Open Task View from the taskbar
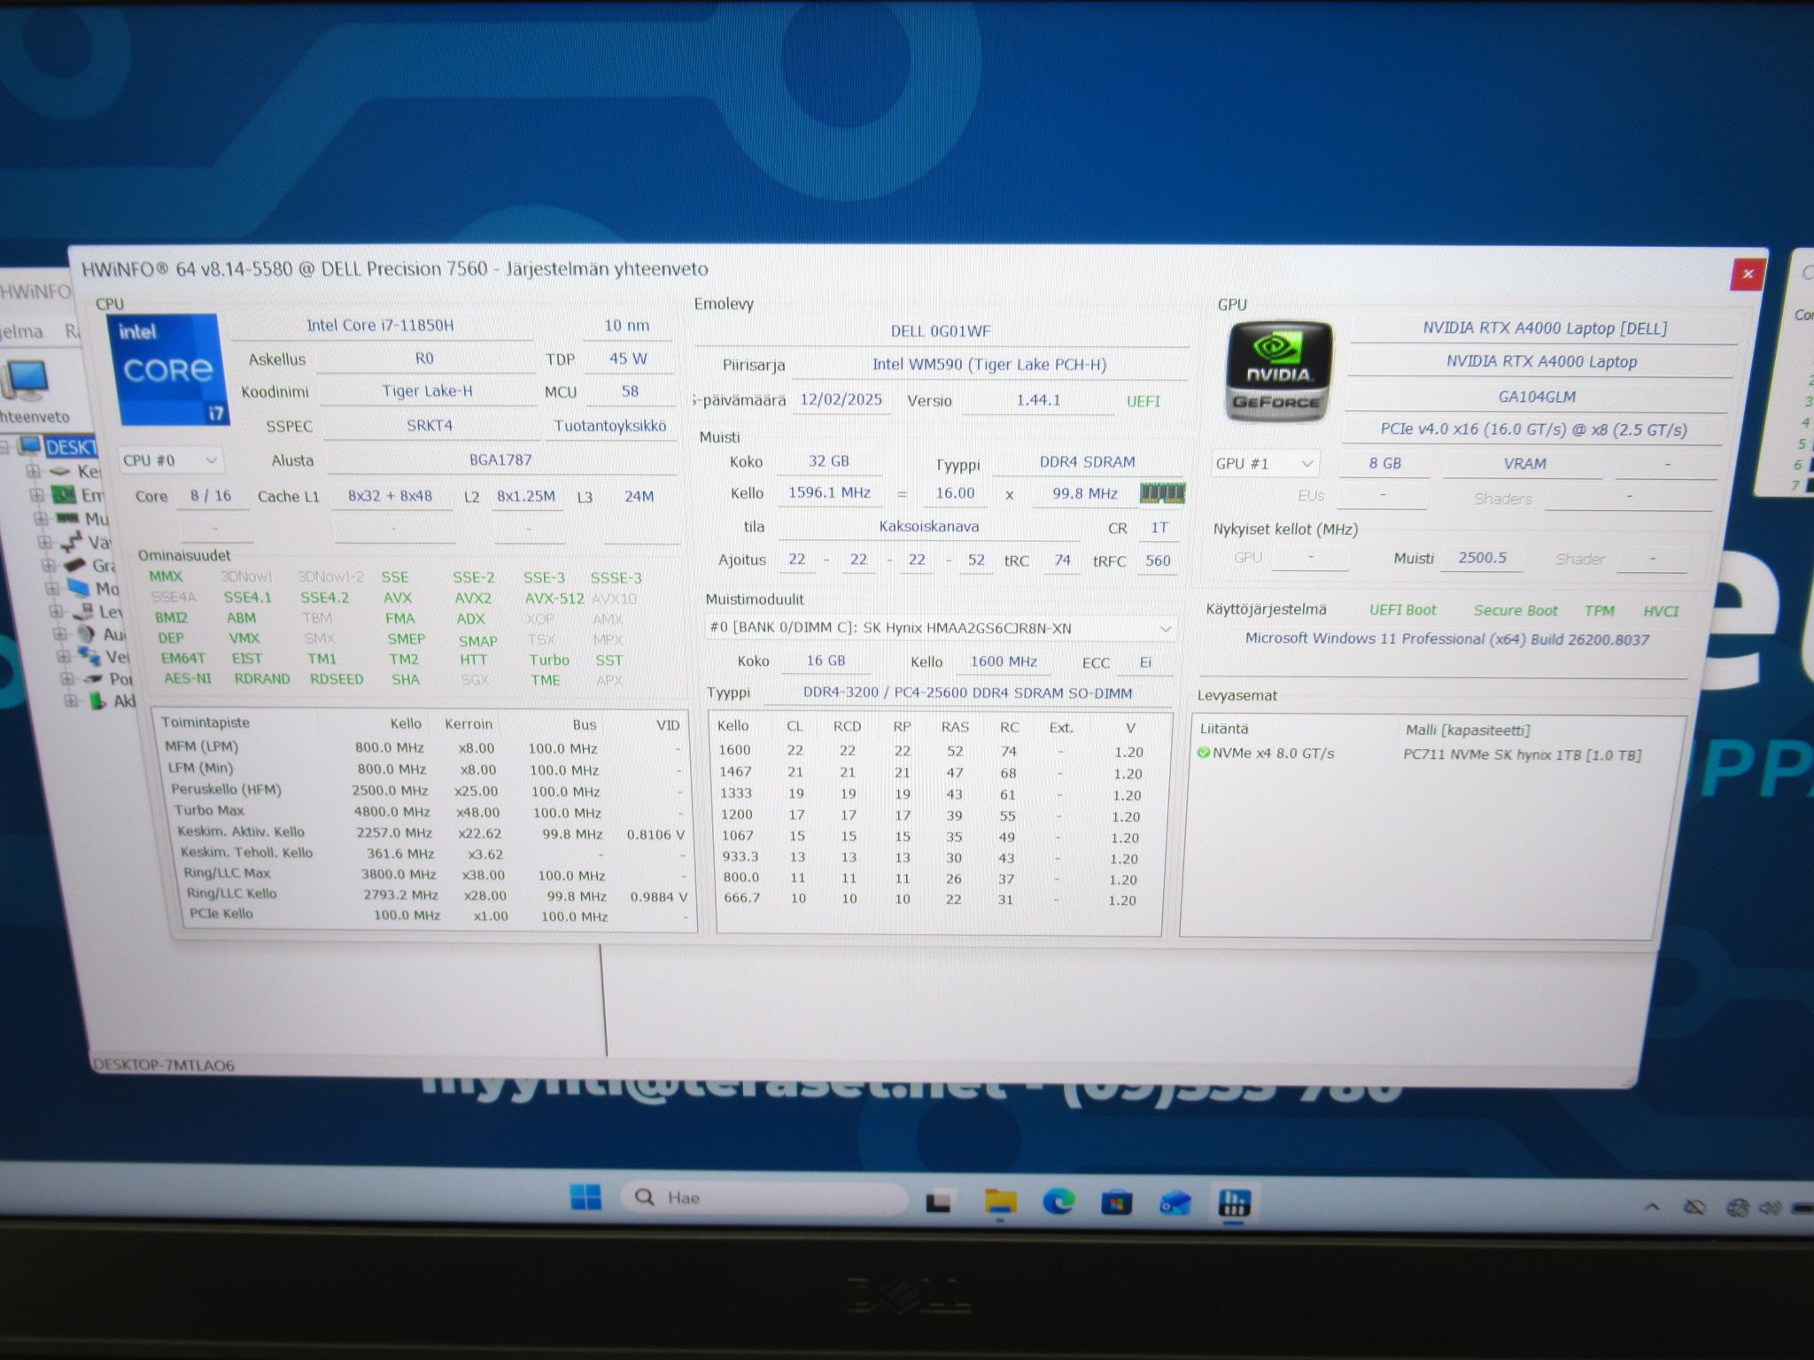Viewport: 1814px width, 1360px height. [x=939, y=1202]
